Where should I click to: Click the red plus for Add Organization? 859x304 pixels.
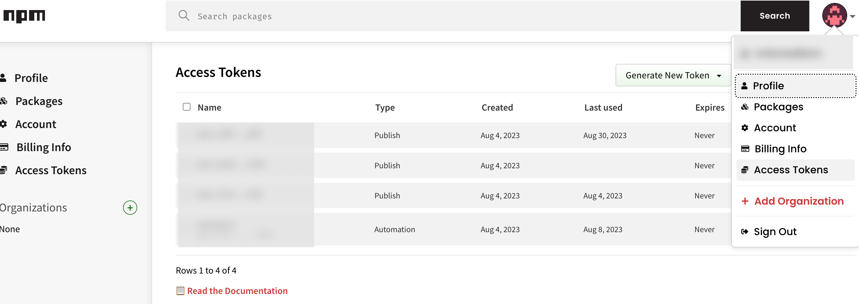(x=745, y=201)
